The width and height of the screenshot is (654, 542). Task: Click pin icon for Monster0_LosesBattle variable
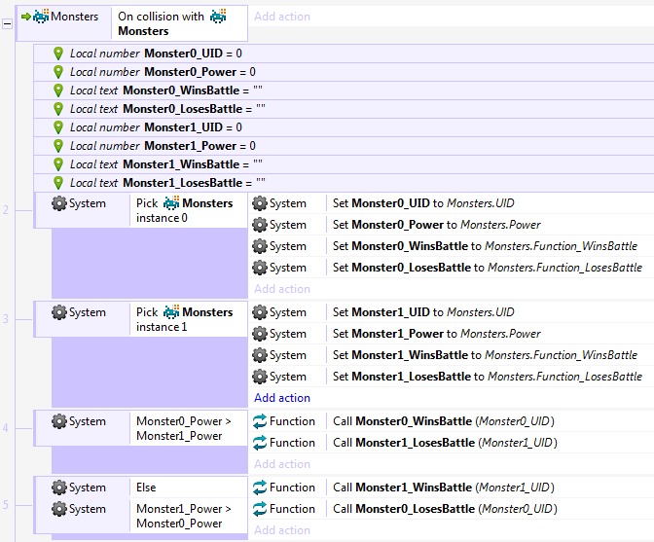click(x=58, y=109)
